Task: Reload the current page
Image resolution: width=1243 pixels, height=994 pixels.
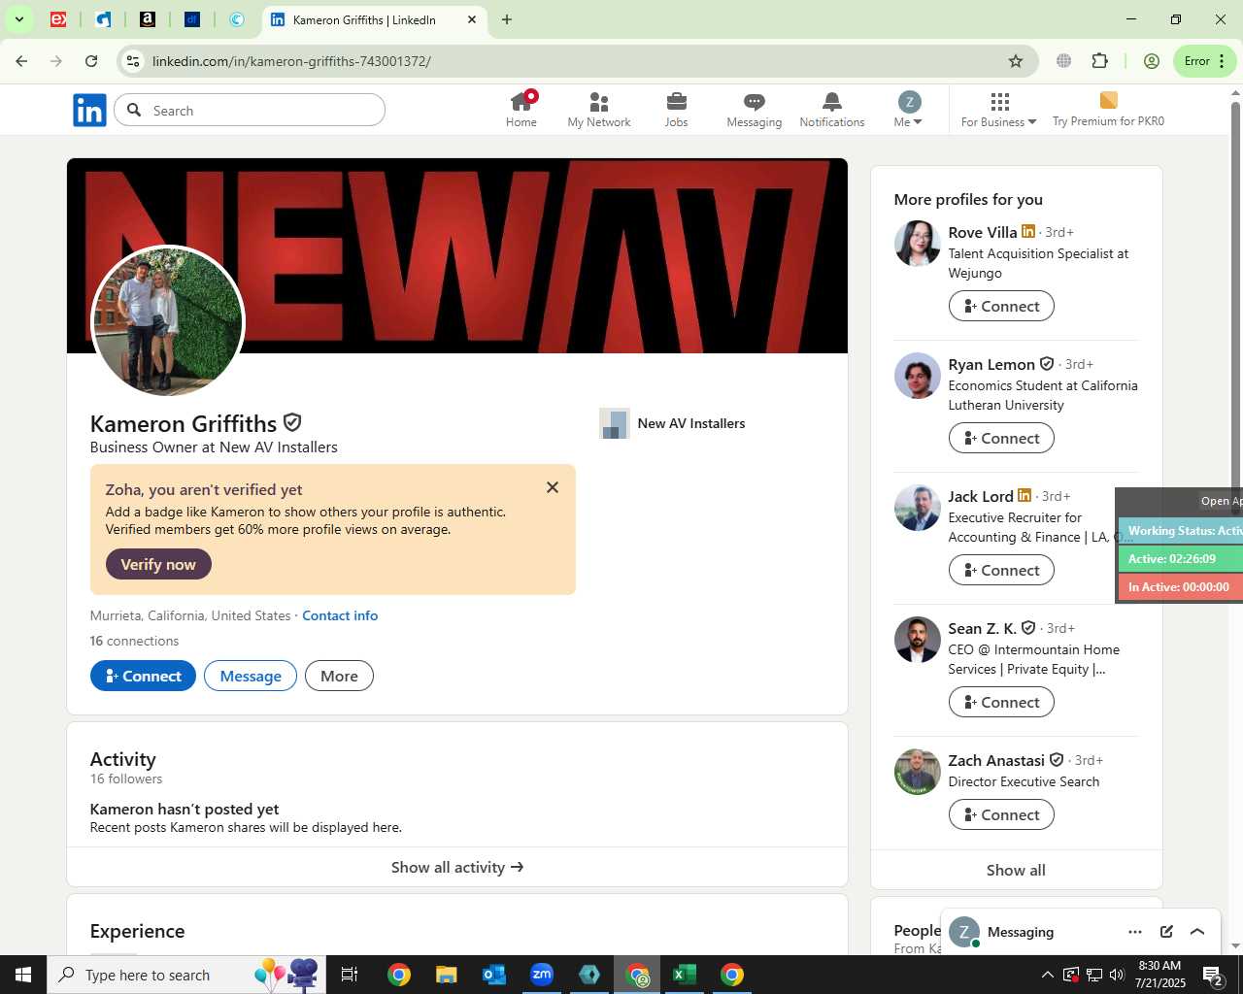Action: click(91, 61)
